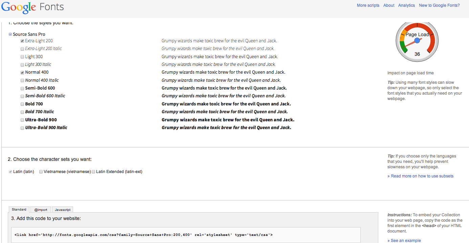Click the Light 300 preview sentence
The height and width of the screenshot is (243, 469).
point(220,57)
